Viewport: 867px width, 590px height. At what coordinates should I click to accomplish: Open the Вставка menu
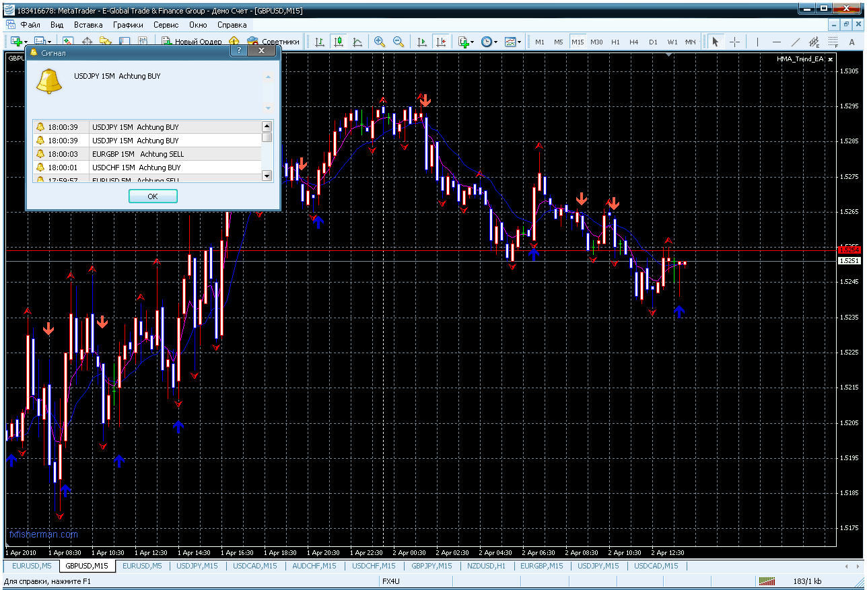tap(88, 25)
